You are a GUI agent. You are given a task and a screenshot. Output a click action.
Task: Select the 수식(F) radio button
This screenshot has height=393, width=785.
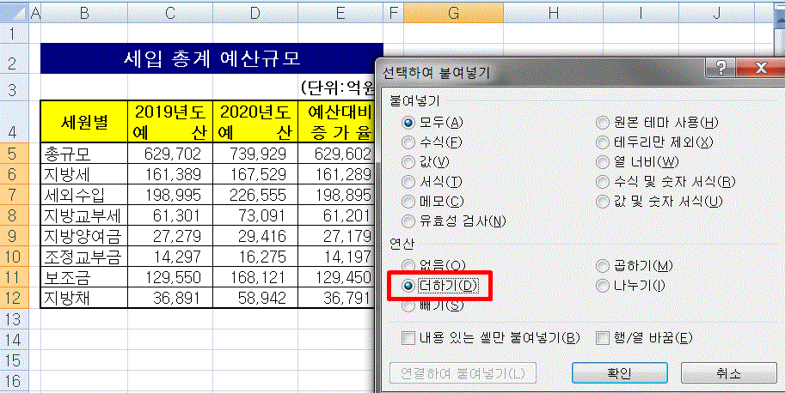click(432, 142)
